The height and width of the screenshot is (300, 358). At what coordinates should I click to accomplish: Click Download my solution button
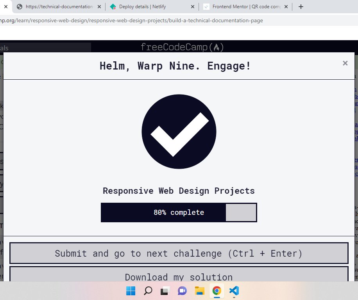click(x=179, y=274)
